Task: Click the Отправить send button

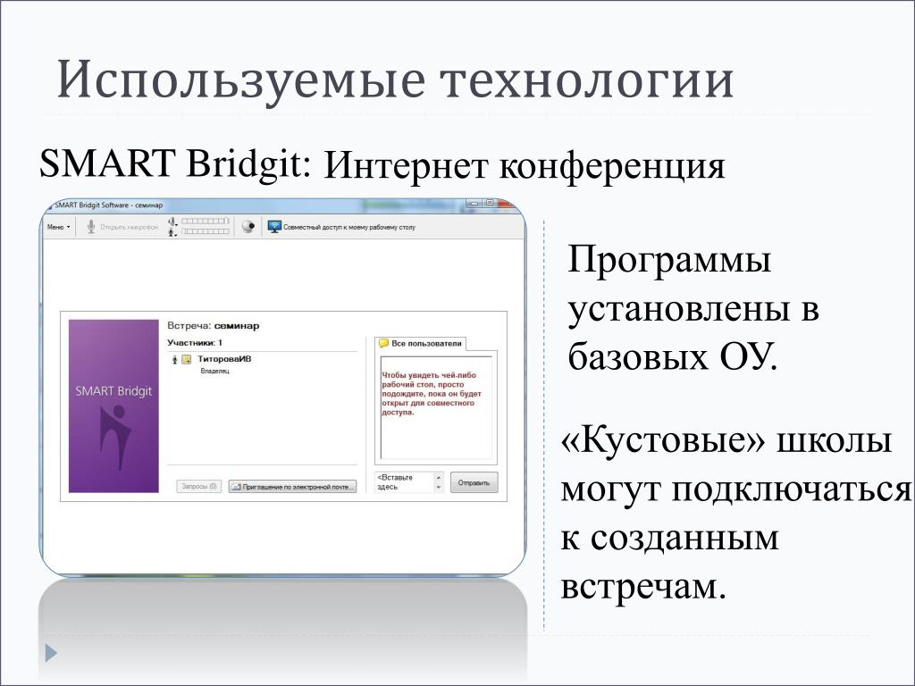Action: [x=474, y=483]
